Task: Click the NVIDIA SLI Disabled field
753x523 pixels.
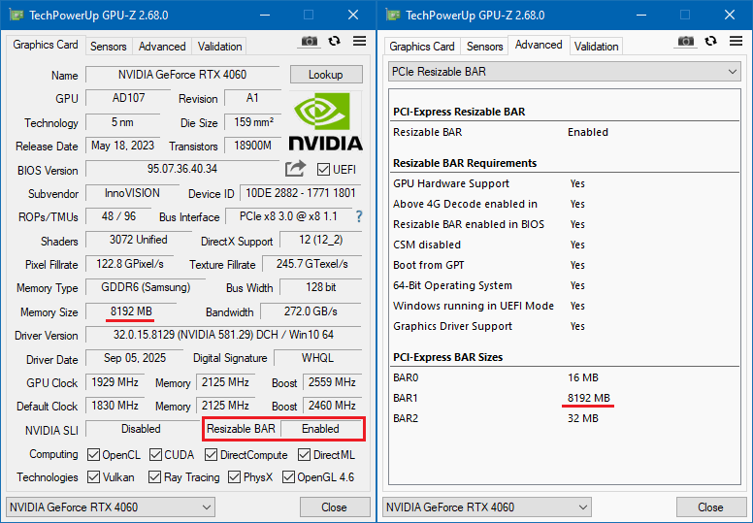Action: [141, 429]
